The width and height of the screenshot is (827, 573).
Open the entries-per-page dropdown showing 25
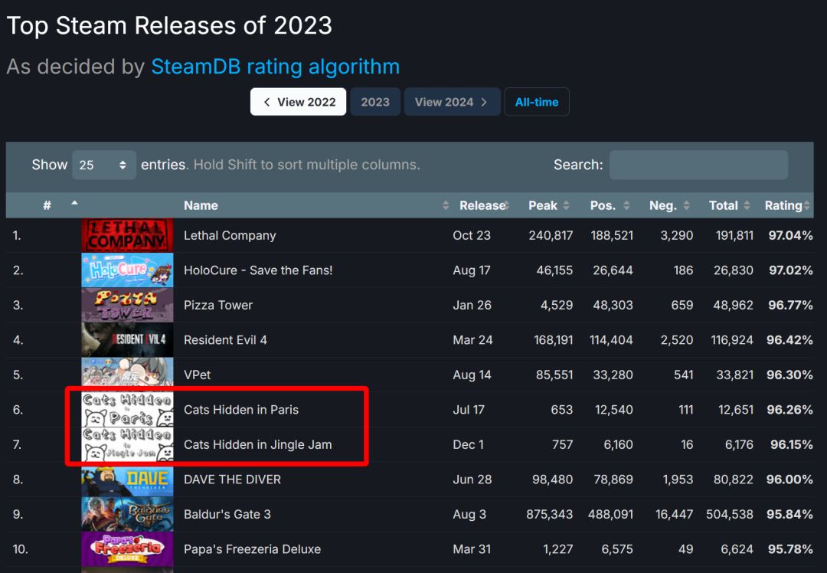click(103, 165)
